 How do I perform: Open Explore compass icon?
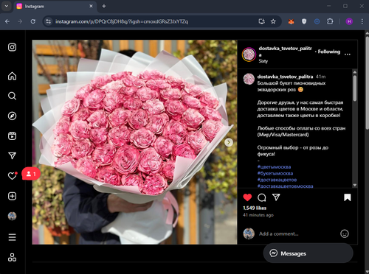(x=12, y=116)
